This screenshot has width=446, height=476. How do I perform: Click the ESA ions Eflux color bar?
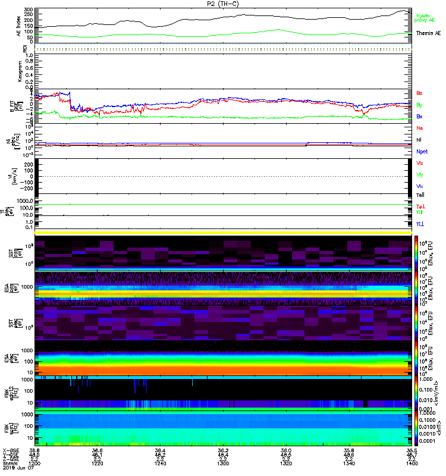pos(416,288)
